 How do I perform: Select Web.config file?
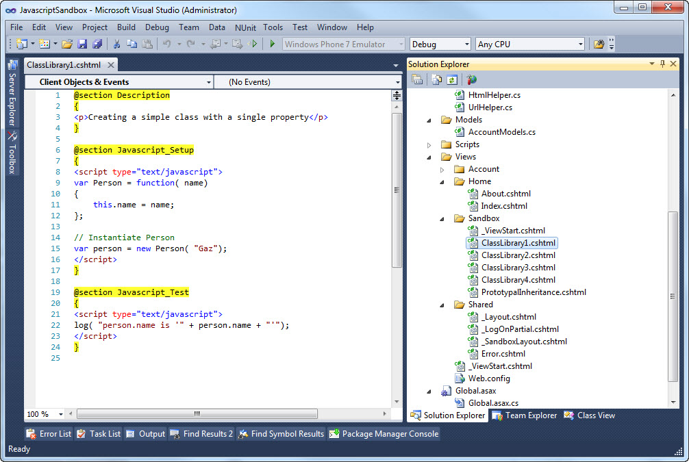pos(489,378)
